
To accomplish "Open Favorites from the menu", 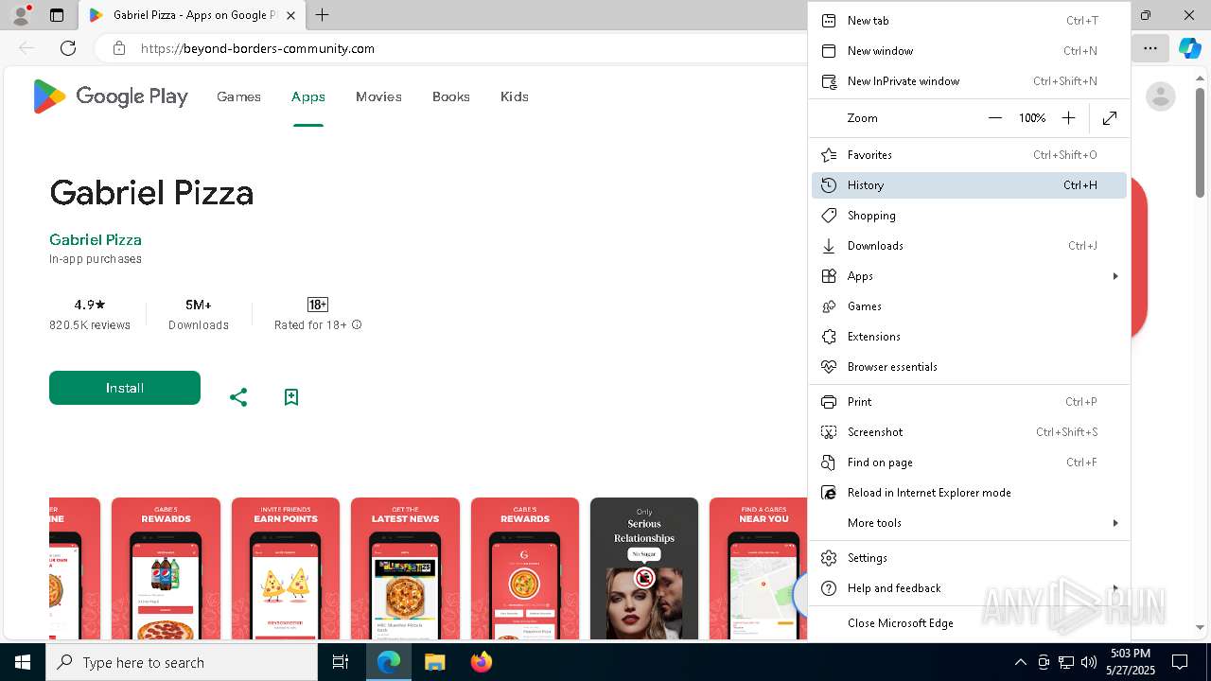I will point(969,155).
